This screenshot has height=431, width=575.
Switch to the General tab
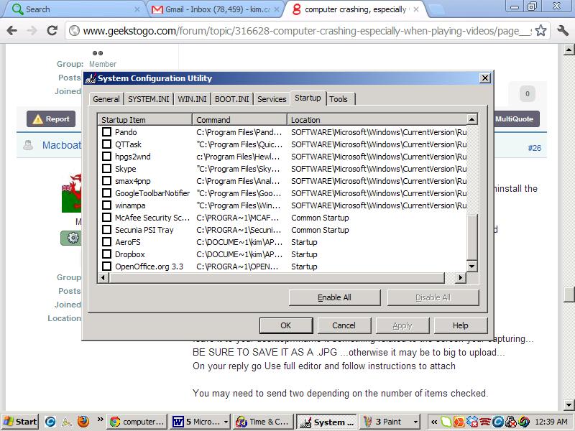(106, 99)
